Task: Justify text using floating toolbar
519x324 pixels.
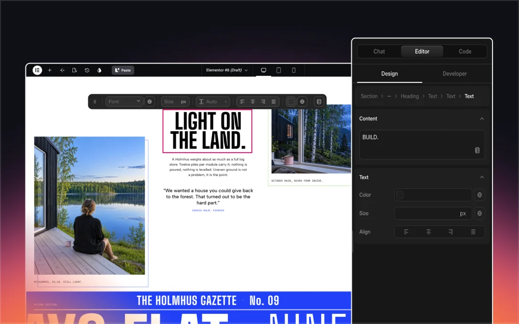Action: click(273, 102)
